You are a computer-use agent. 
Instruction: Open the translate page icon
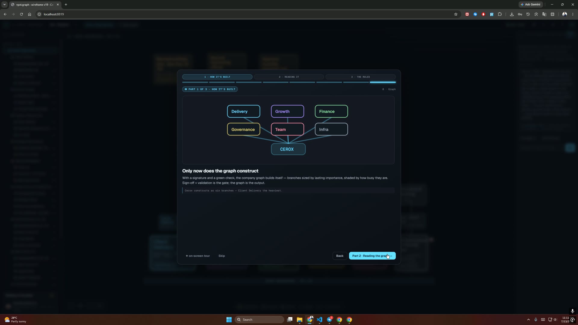(x=544, y=14)
